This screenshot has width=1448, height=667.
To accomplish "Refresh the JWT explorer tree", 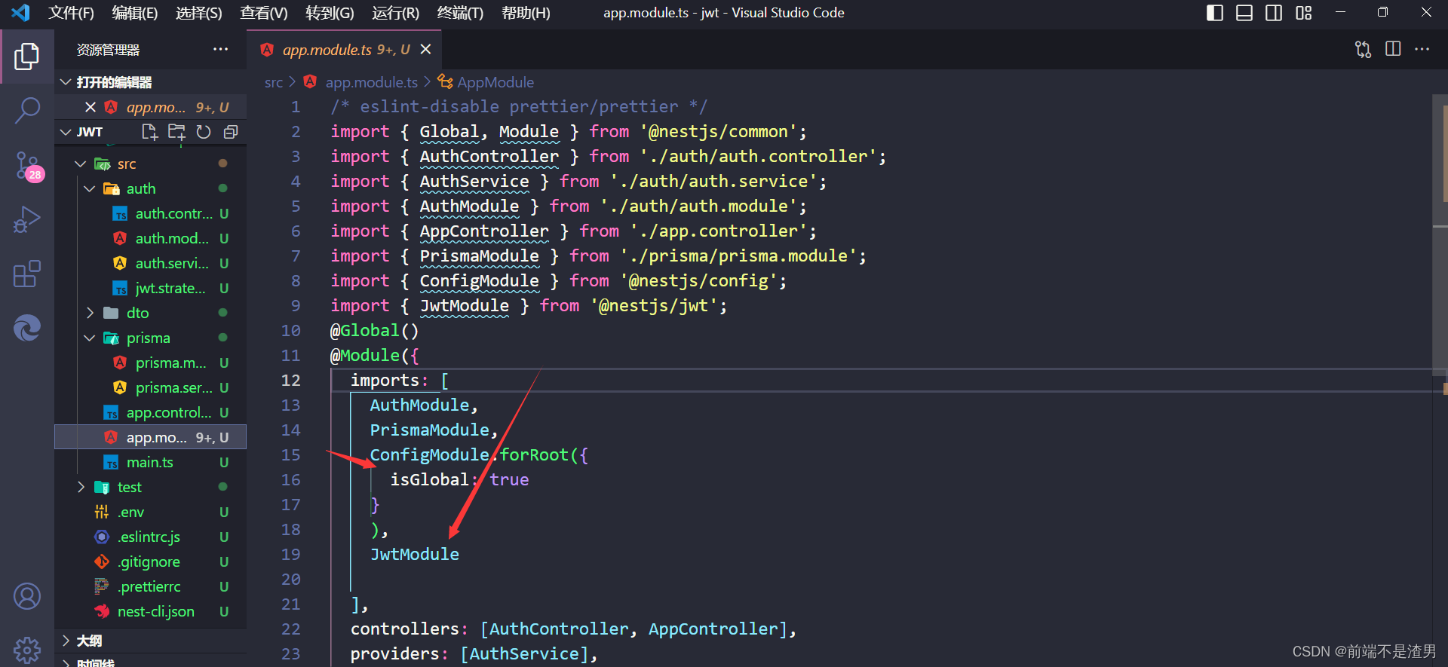I will (x=204, y=132).
